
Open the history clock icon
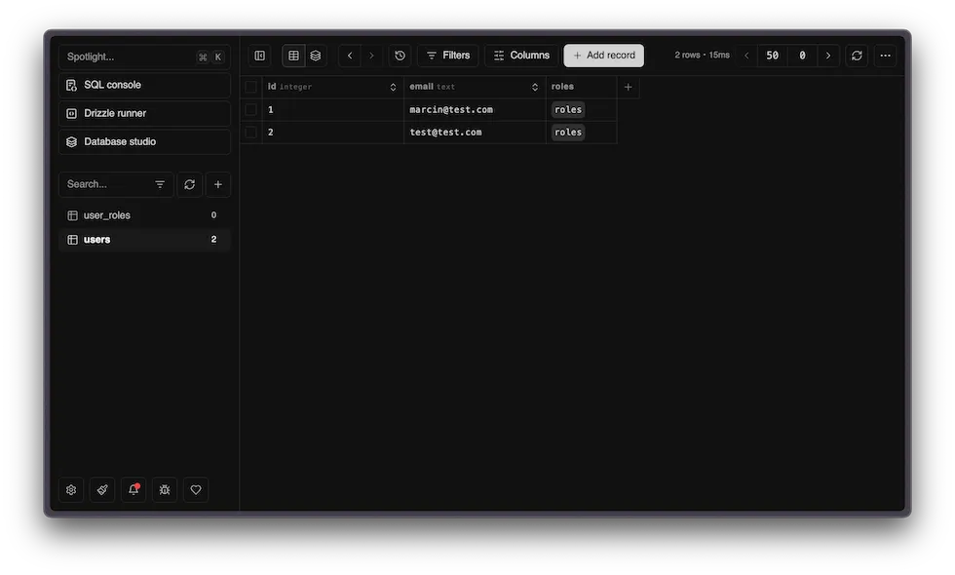[x=400, y=56]
